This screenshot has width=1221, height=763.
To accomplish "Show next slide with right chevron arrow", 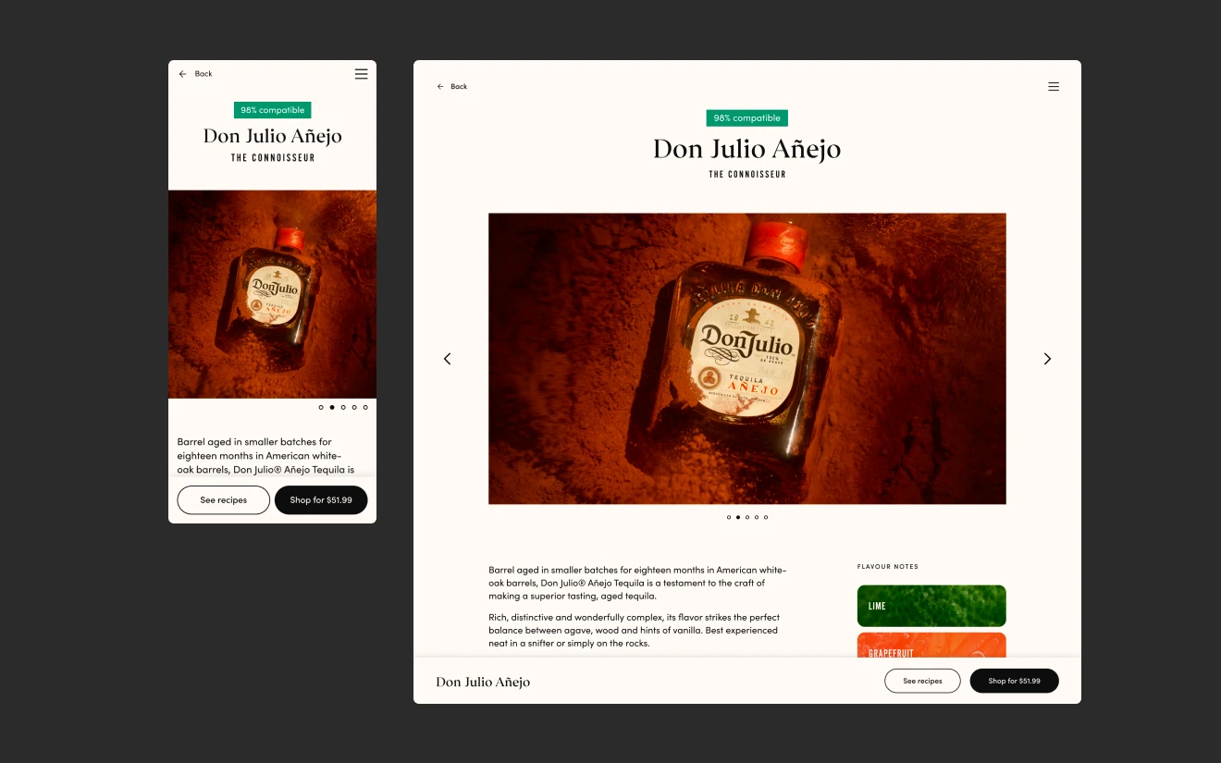I will click(1047, 359).
